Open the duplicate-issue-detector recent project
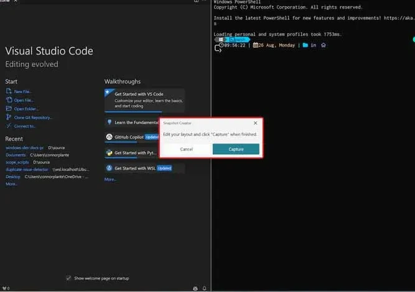The height and width of the screenshot is (292, 415). point(27,170)
